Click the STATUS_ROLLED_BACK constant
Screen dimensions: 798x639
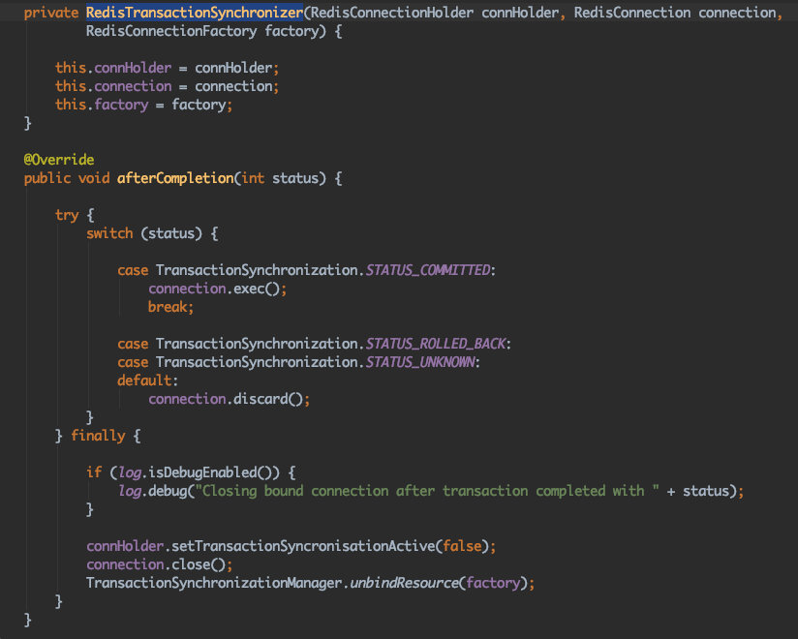point(436,344)
